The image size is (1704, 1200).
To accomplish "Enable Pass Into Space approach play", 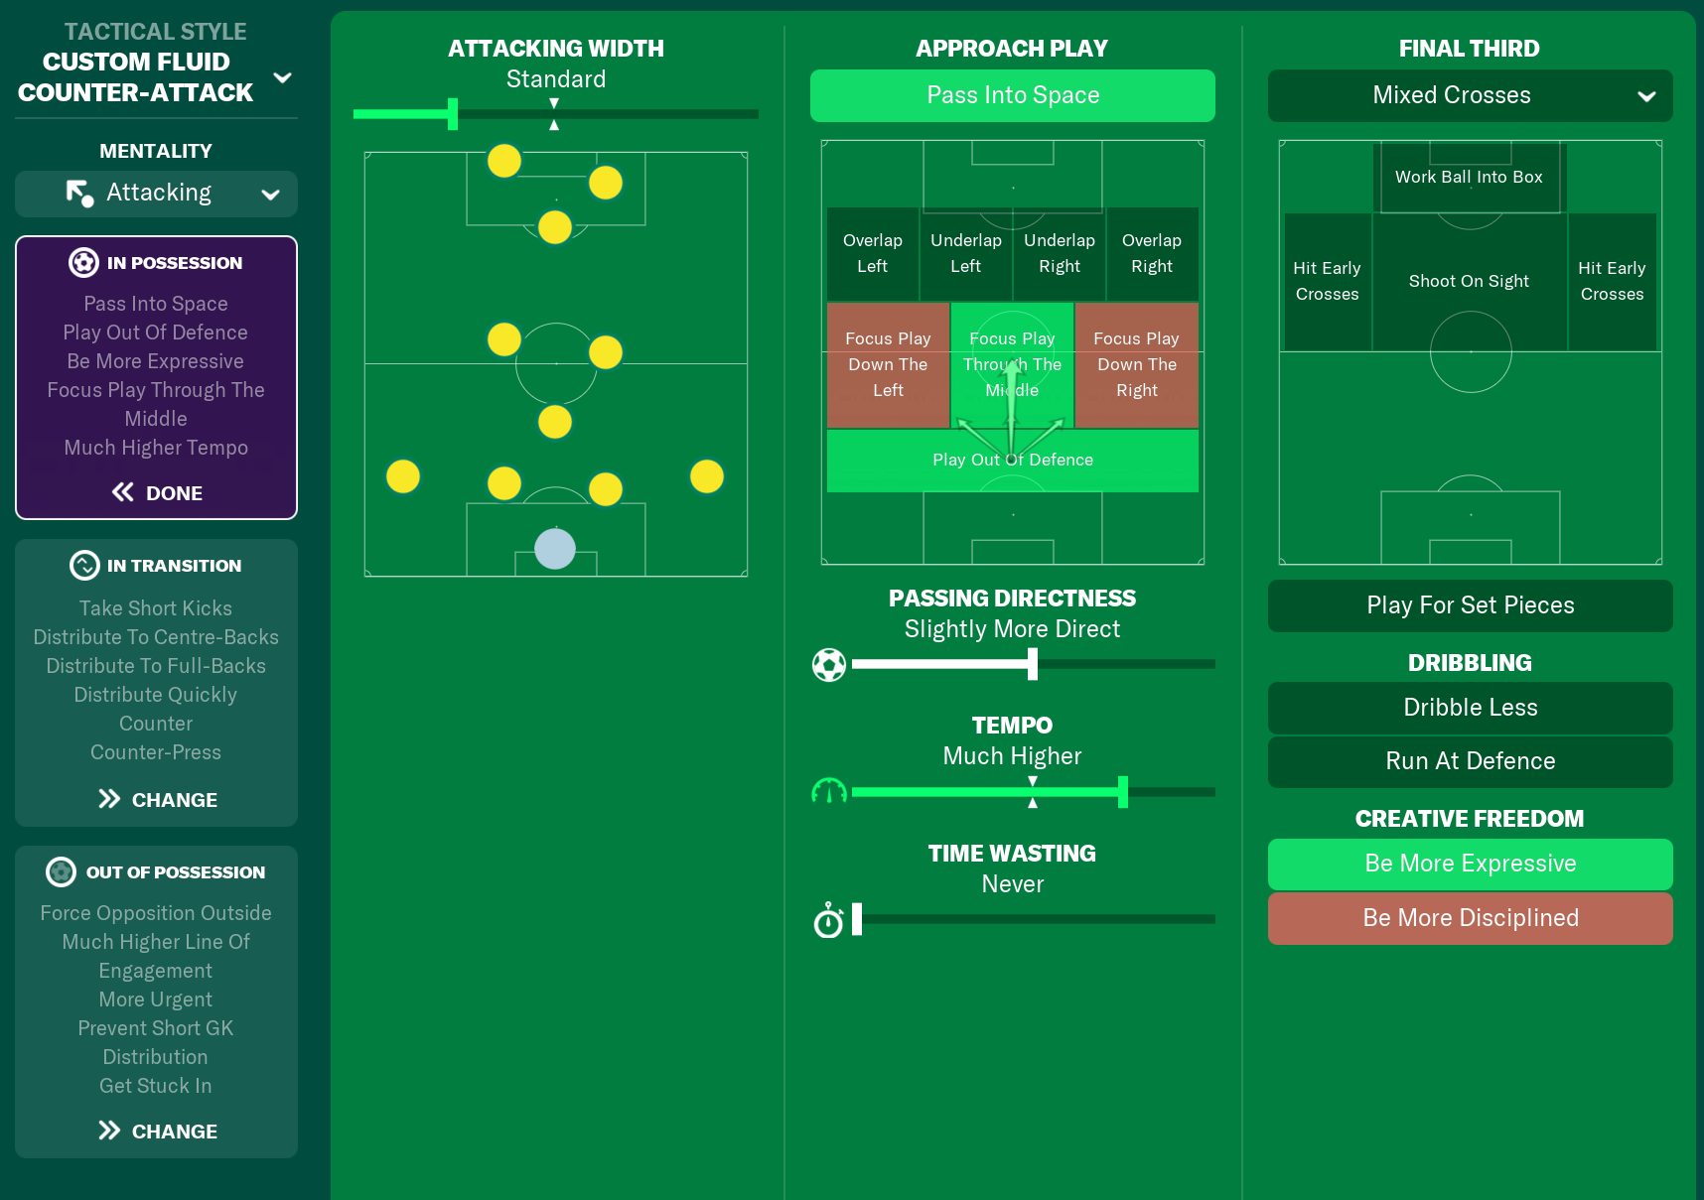I will tap(1012, 95).
